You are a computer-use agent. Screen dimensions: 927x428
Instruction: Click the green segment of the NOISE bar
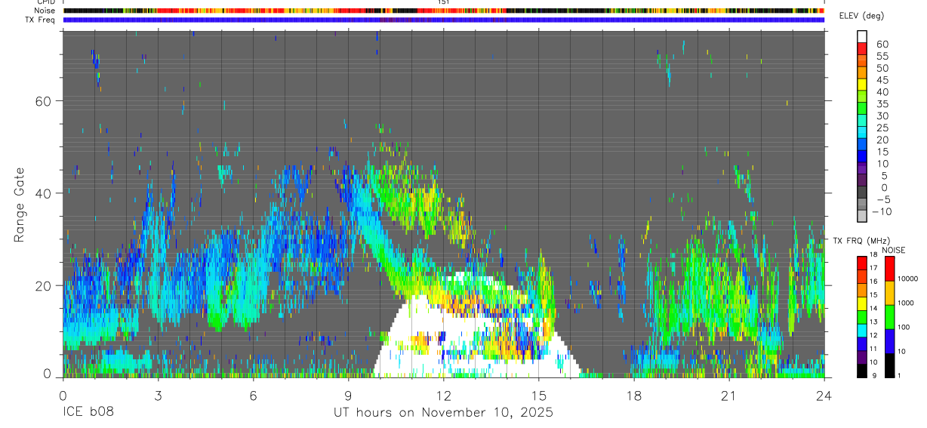point(889,316)
